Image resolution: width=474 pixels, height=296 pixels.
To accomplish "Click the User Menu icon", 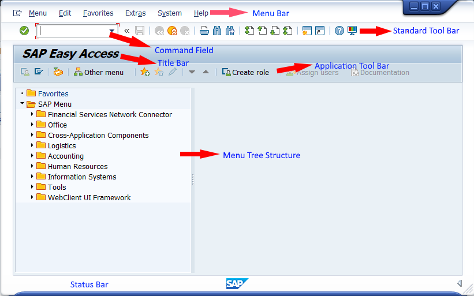I will (x=25, y=72).
